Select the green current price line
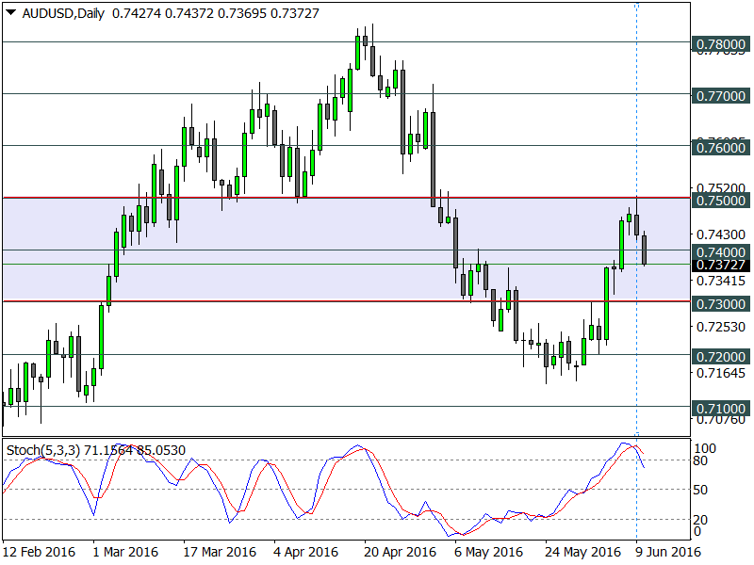 346,265
